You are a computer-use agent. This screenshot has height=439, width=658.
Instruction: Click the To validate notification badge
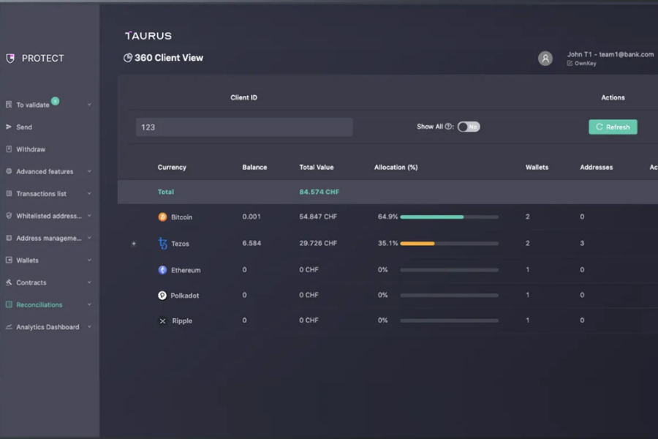[55, 101]
